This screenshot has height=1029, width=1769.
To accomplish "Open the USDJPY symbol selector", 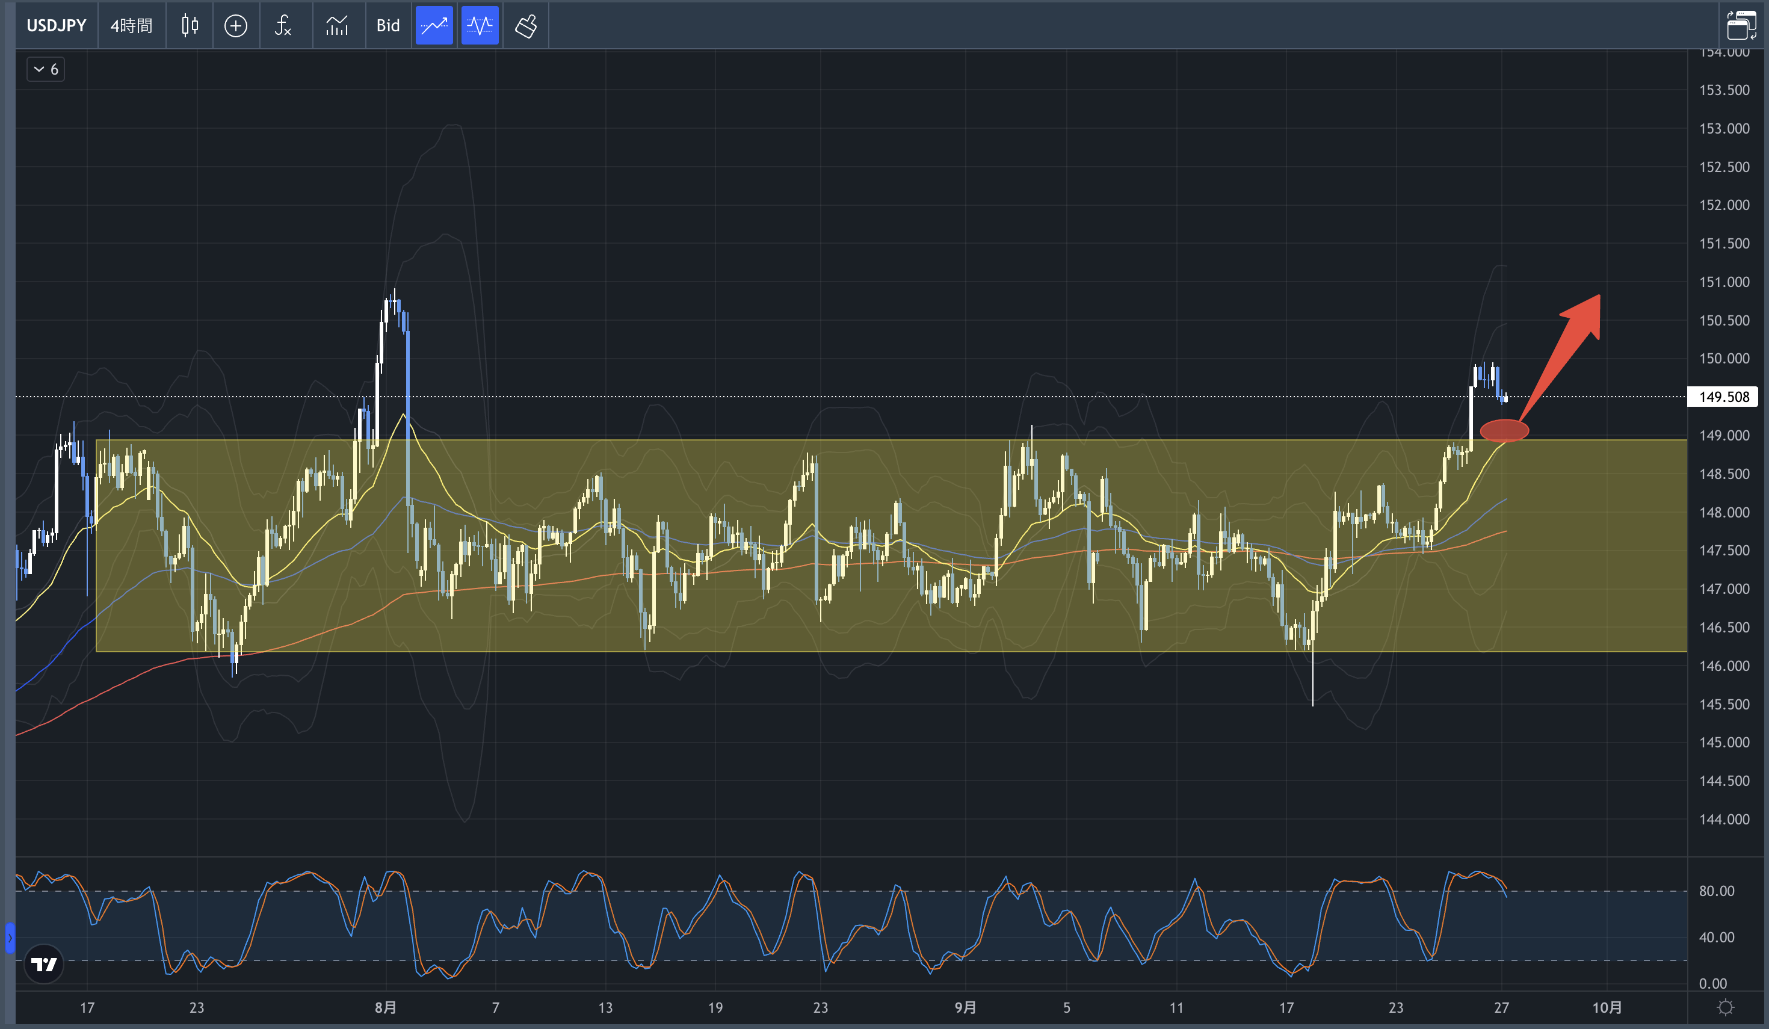I will tap(56, 26).
